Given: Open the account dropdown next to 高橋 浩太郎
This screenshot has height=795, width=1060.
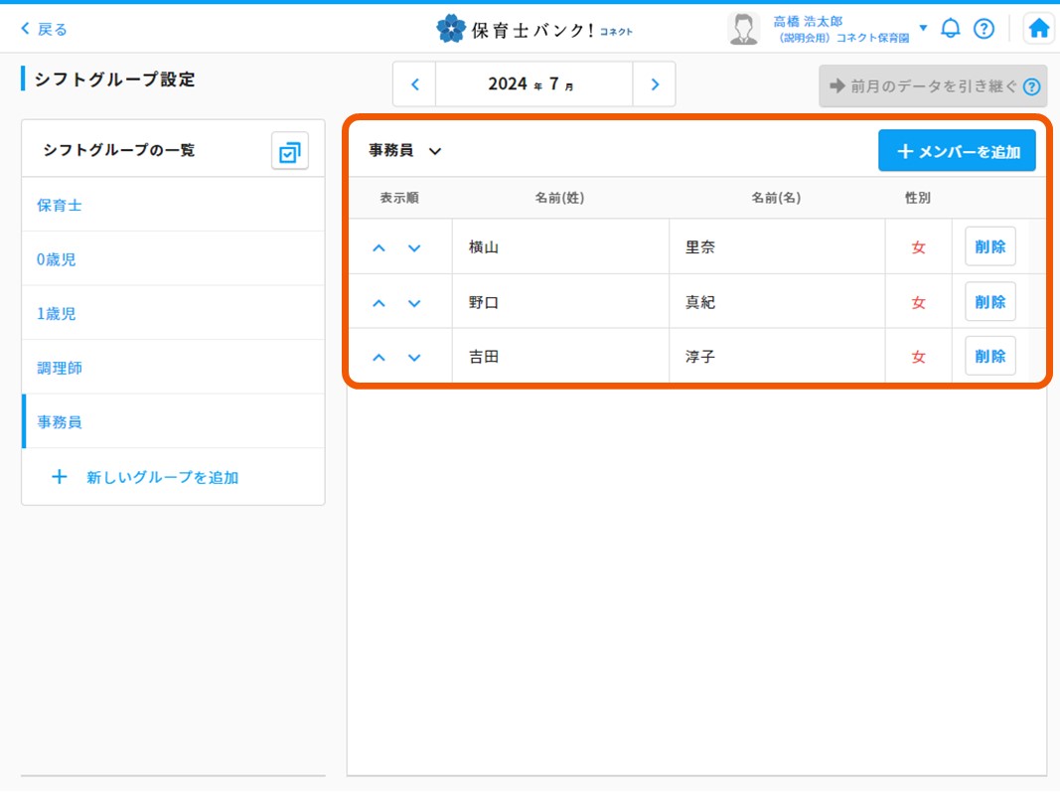Looking at the screenshot, I should click(x=923, y=28).
